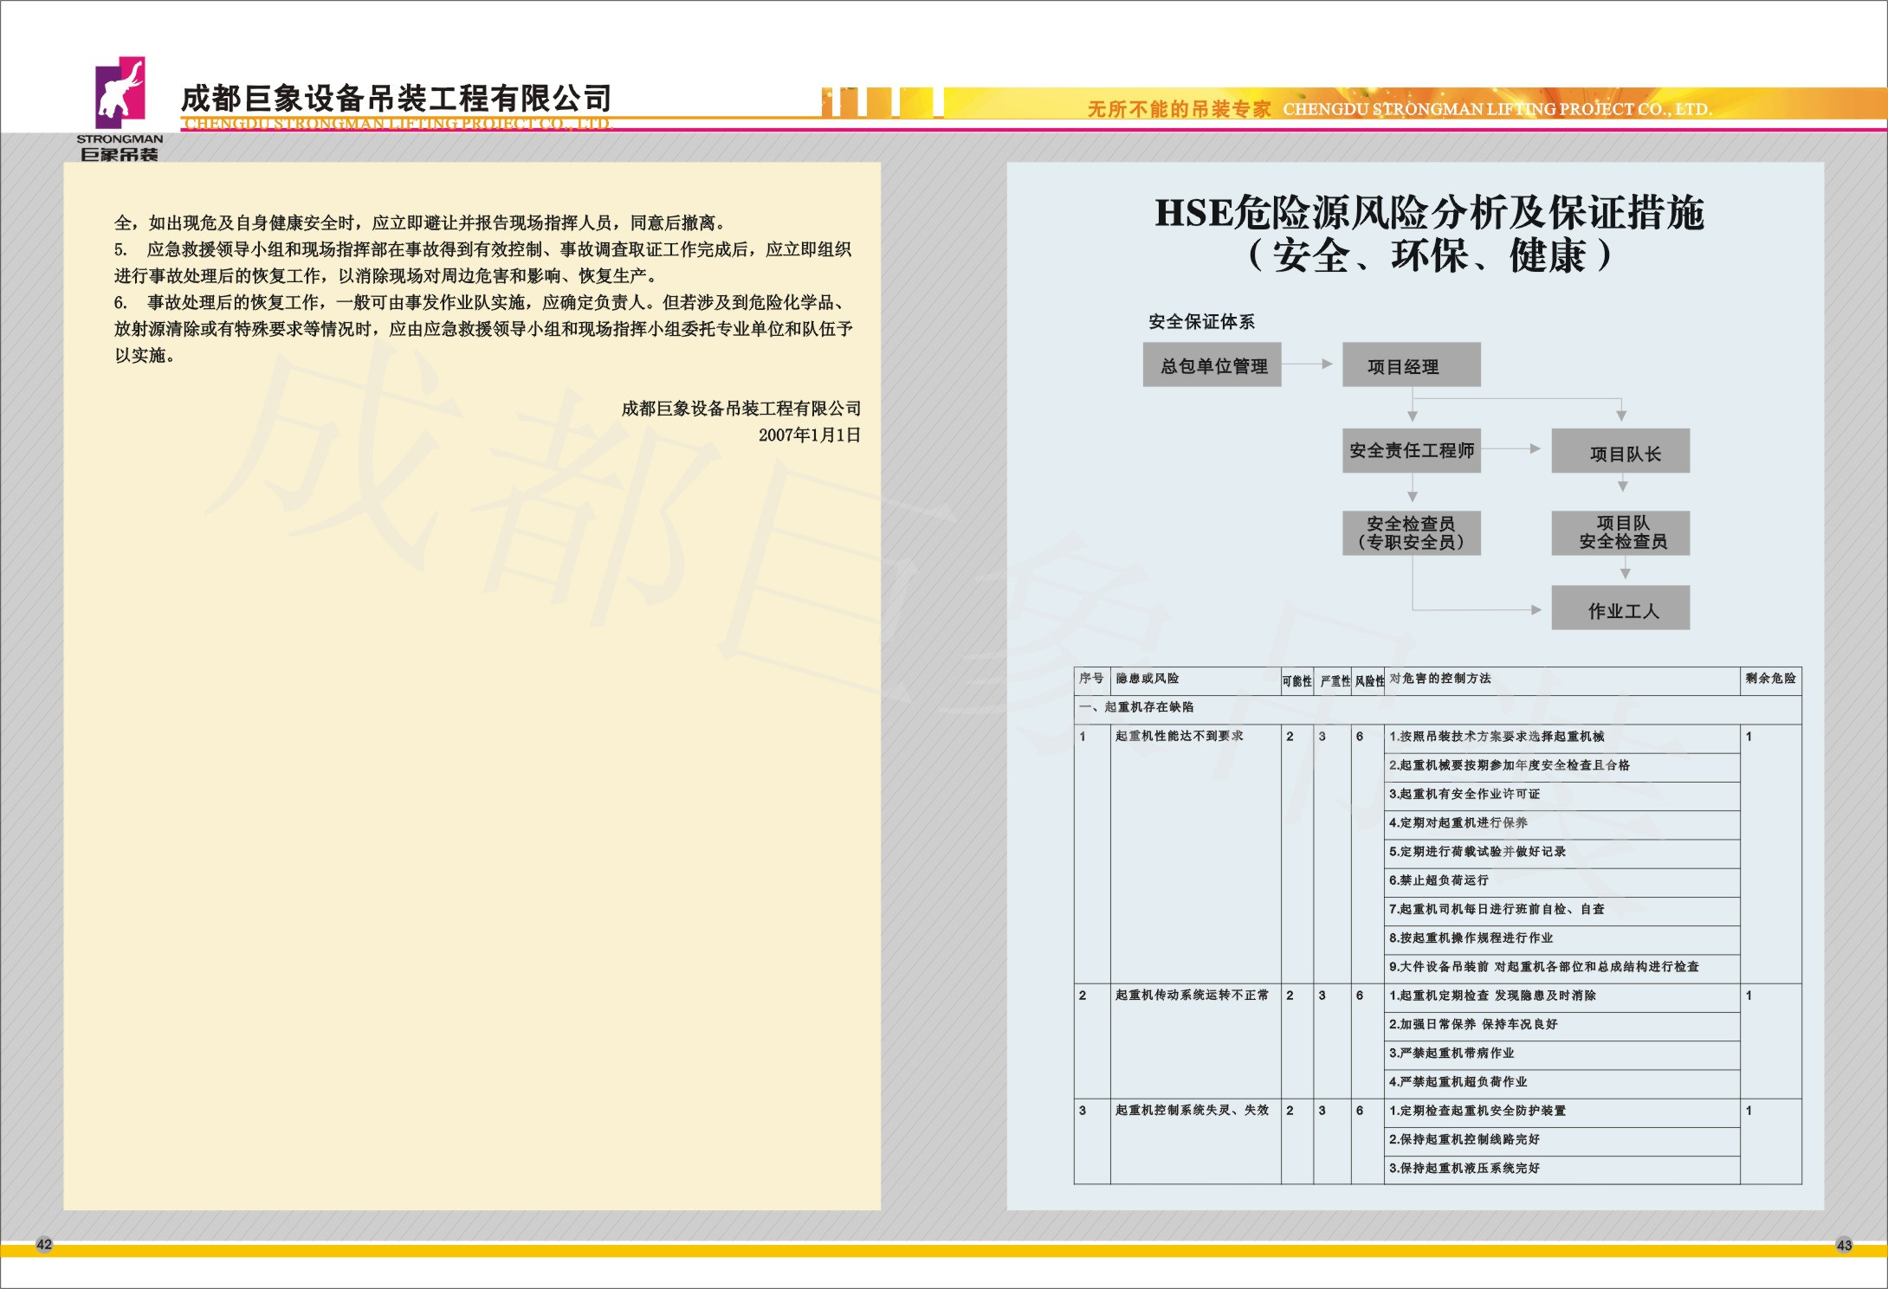Select the 项目经理 flowchart box
This screenshot has width=1888, height=1289.
[x=1411, y=365]
